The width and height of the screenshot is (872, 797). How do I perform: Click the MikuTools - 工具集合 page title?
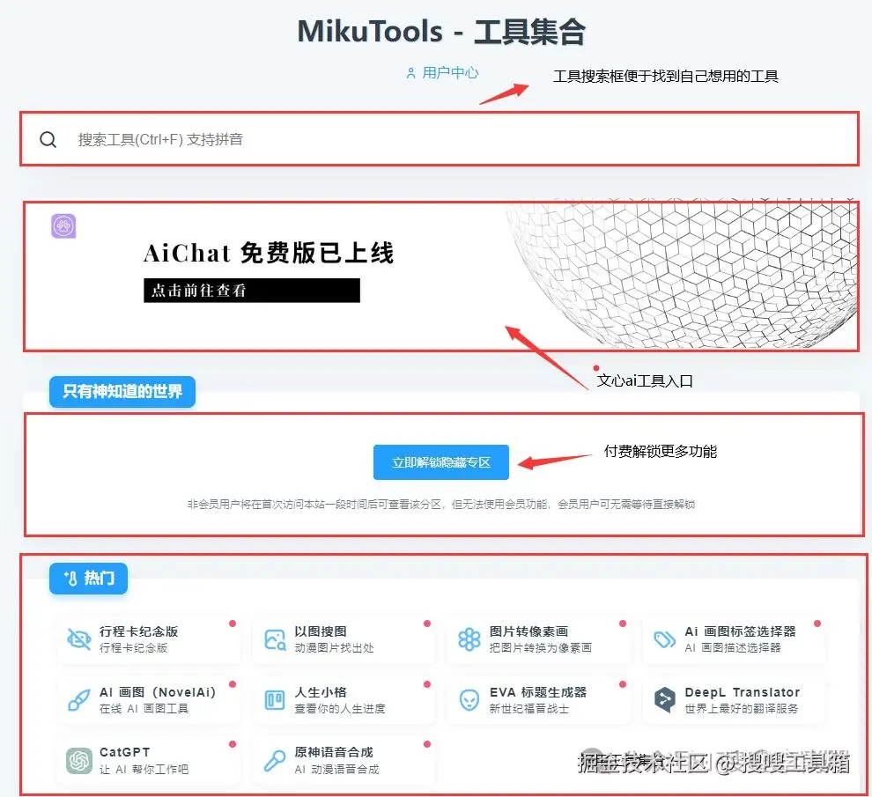441,31
